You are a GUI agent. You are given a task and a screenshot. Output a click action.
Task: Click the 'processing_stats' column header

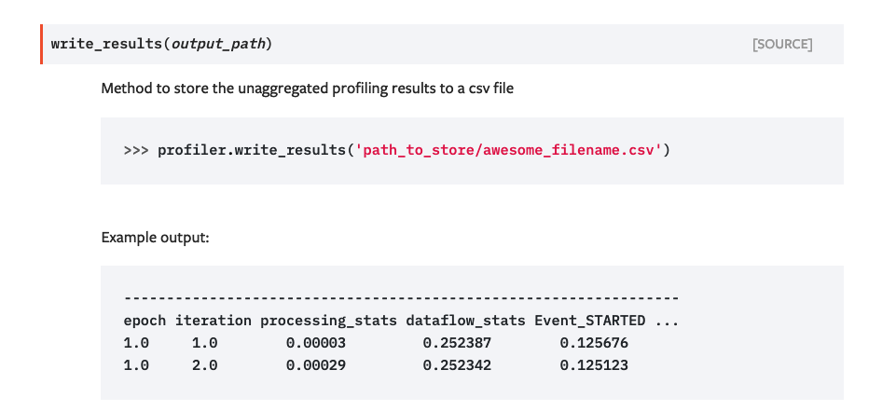coord(328,321)
